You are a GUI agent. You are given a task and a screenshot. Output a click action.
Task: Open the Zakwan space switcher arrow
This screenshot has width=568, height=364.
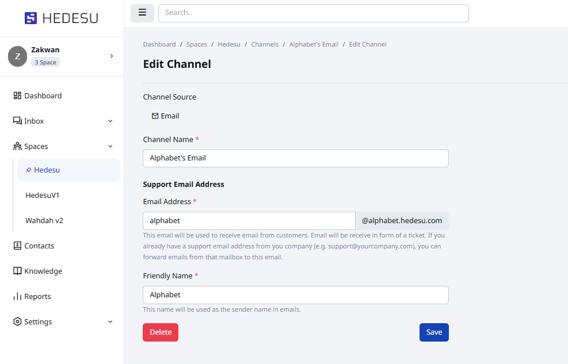[x=112, y=56]
